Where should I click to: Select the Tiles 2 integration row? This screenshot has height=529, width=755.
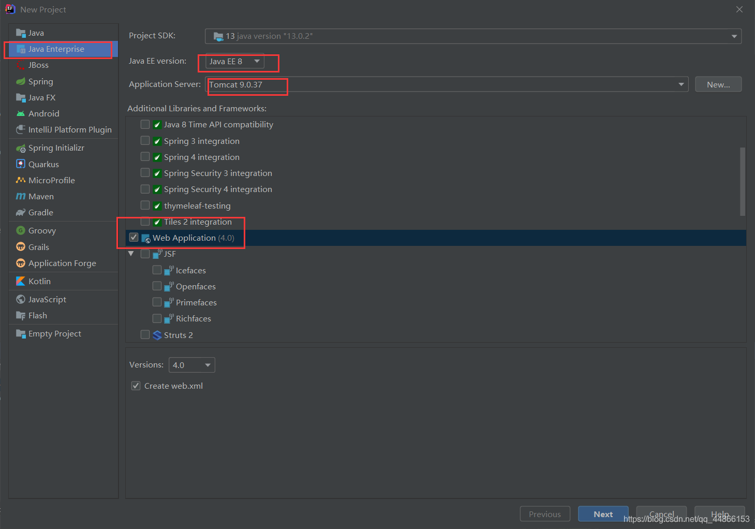click(436, 222)
